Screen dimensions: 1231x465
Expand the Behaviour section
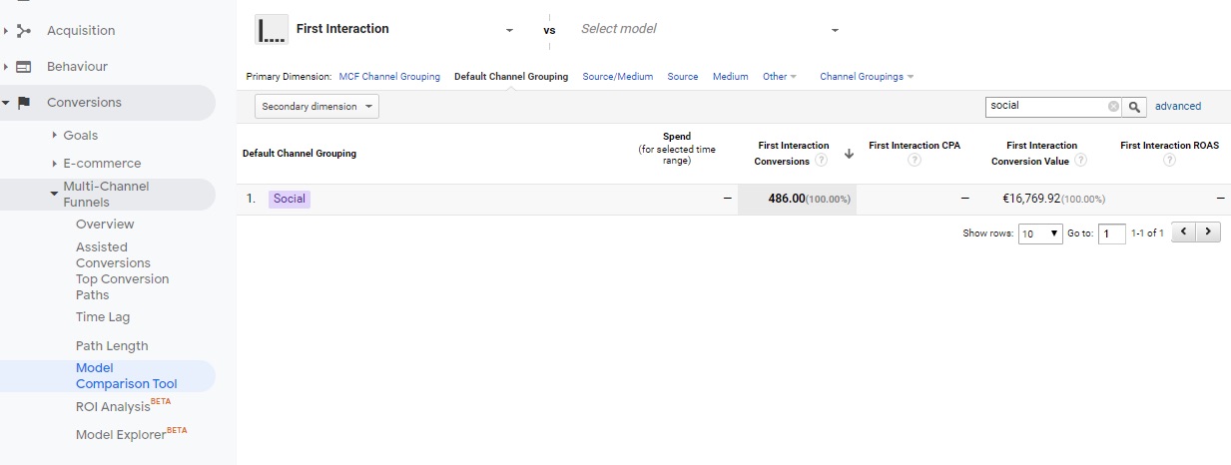pos(6,67)
